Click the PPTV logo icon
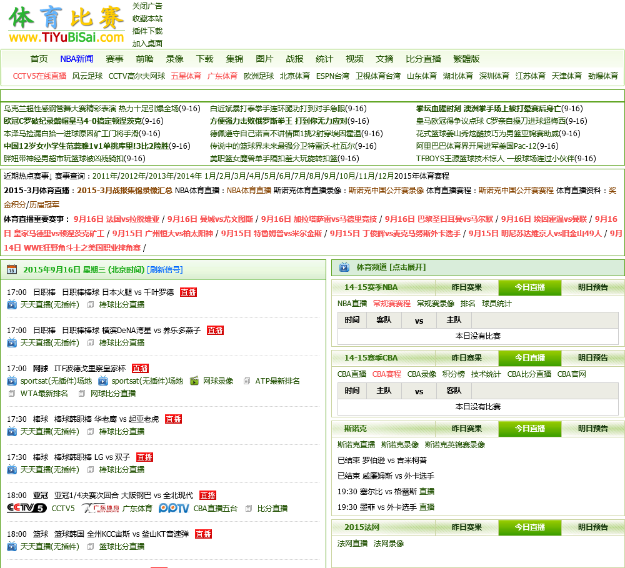Image resolution: width=625 pixels, height=568 pixels. tap(174, 508)
